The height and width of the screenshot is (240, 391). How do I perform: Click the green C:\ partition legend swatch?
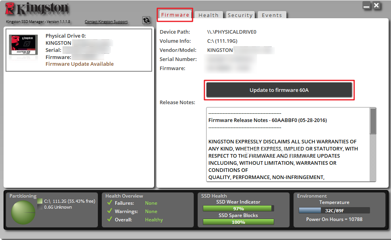click(40, 201)
